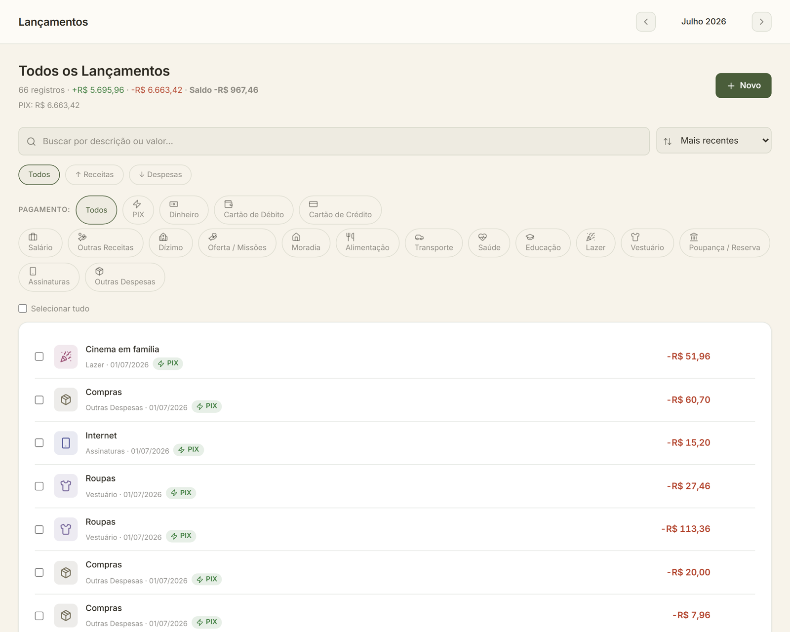Image resolution: width=790 pixels, height=632 pixels.
Task: Click the Lazer icon of Cinema em família
Action: click(x=66, y=356)
